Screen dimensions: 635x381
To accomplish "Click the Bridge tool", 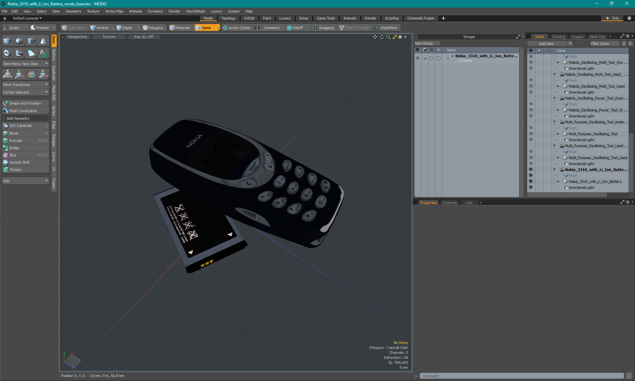I will tap(25, 148).
